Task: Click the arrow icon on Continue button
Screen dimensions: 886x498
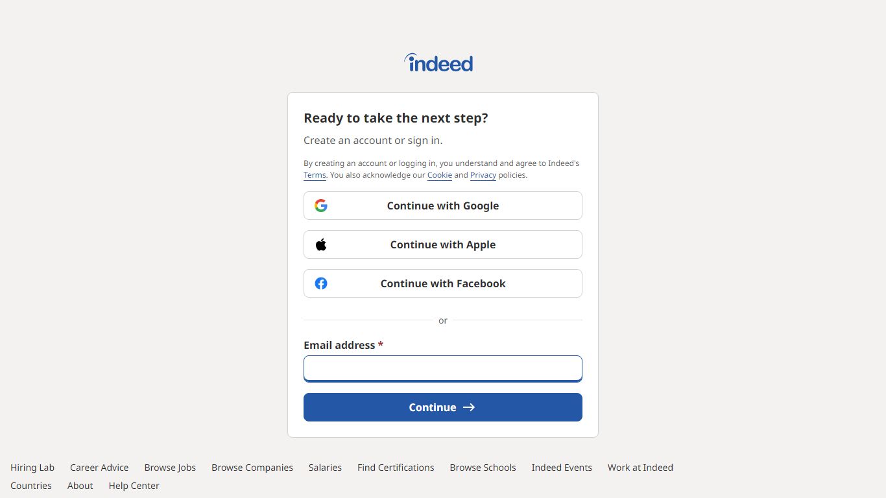Action: [469, 407]
